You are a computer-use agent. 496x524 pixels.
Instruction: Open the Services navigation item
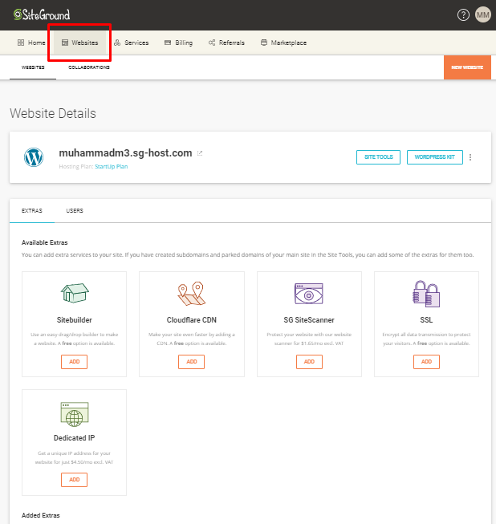pos(132,43)
